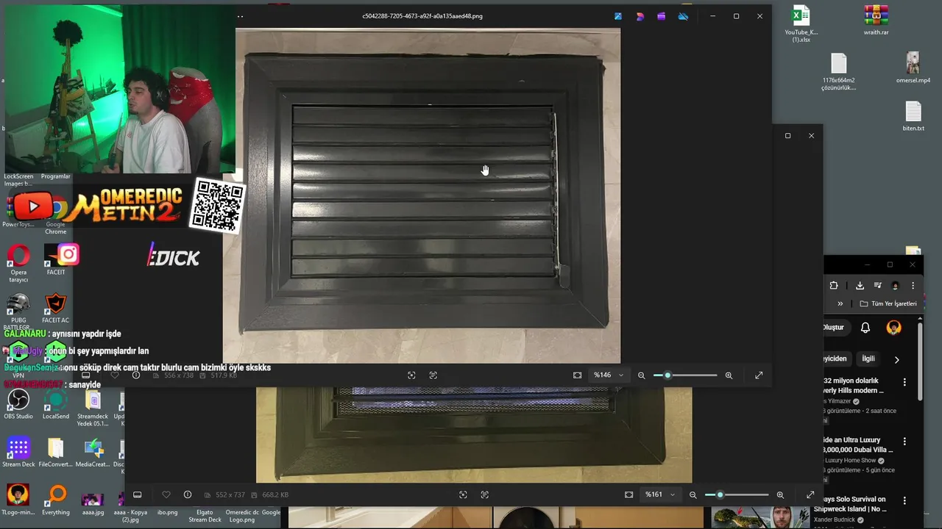Image resolution: width=942 pixels, height=529 pixels.
Task: Click the zoom slider handle in %146 window
Action: click(667, 375)
